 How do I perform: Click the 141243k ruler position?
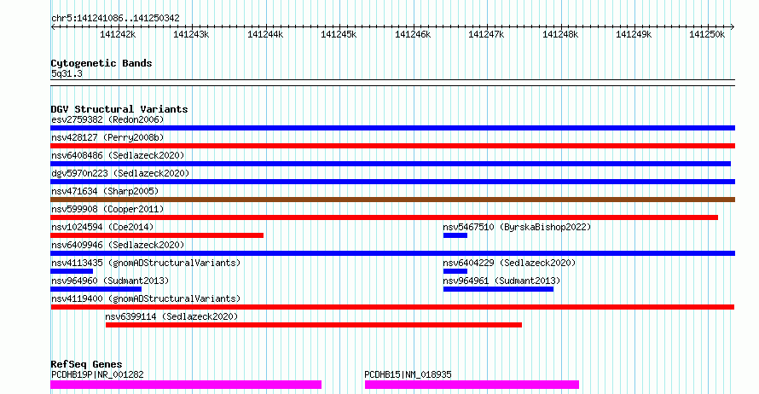(x=191, y=34)
